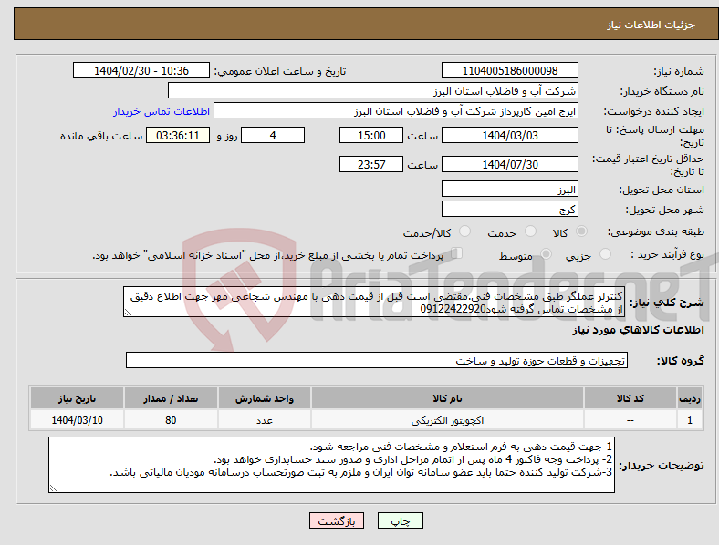This screenshot has width=719, height=545.
Task: Select the جزیی purchase type radio
Action: tap(605, 253)
